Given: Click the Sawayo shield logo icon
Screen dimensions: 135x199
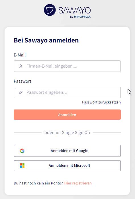Looking at the screenshot, I should pyautogui.click(x=50, y=10).
